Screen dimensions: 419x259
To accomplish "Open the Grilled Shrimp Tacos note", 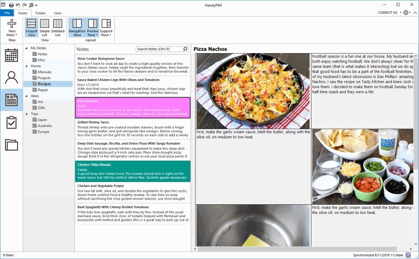I will click(x=133, y=129).
